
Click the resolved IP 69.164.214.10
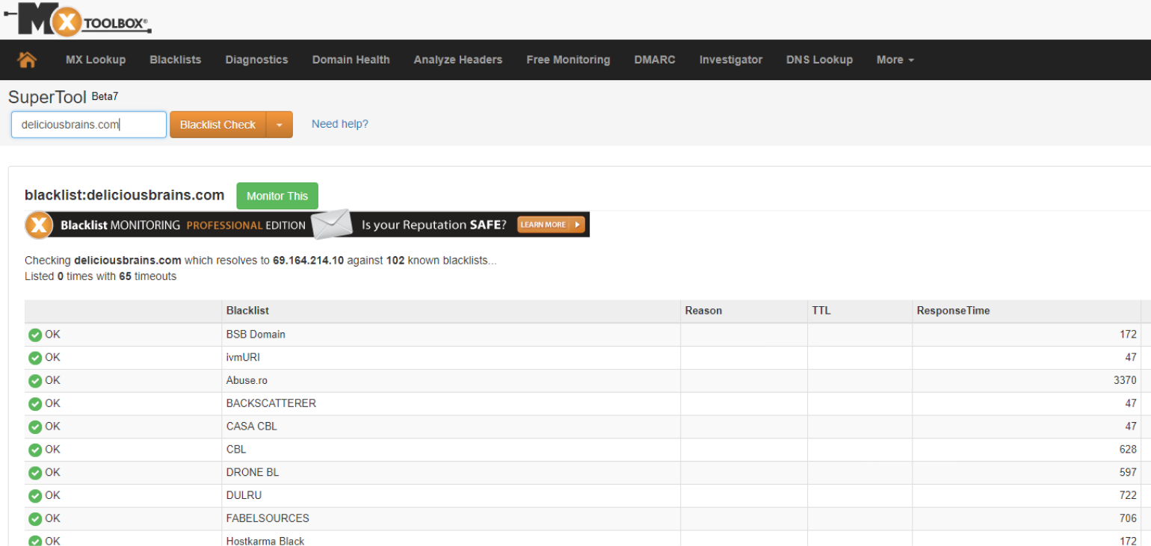(x=309, y=261)
